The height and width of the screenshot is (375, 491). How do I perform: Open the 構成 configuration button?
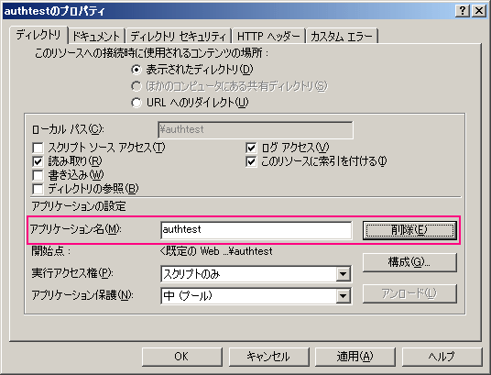point(409,262)
